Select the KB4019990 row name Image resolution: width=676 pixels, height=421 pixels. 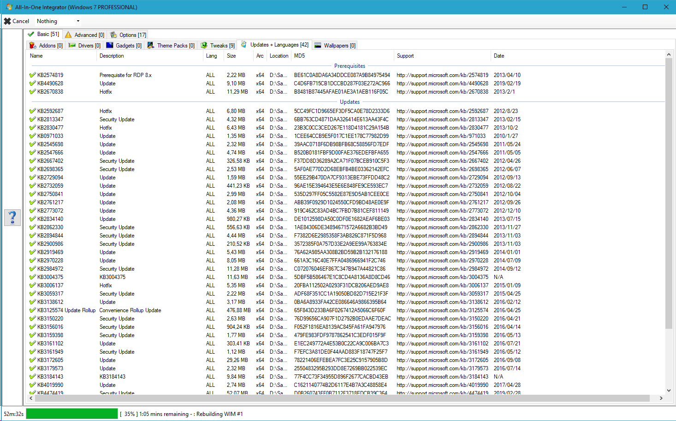50,385
